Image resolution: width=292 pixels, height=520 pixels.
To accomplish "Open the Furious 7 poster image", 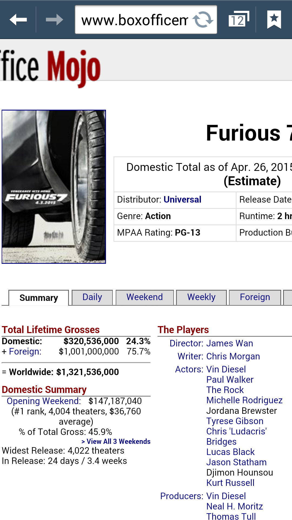I will (54, 187).
